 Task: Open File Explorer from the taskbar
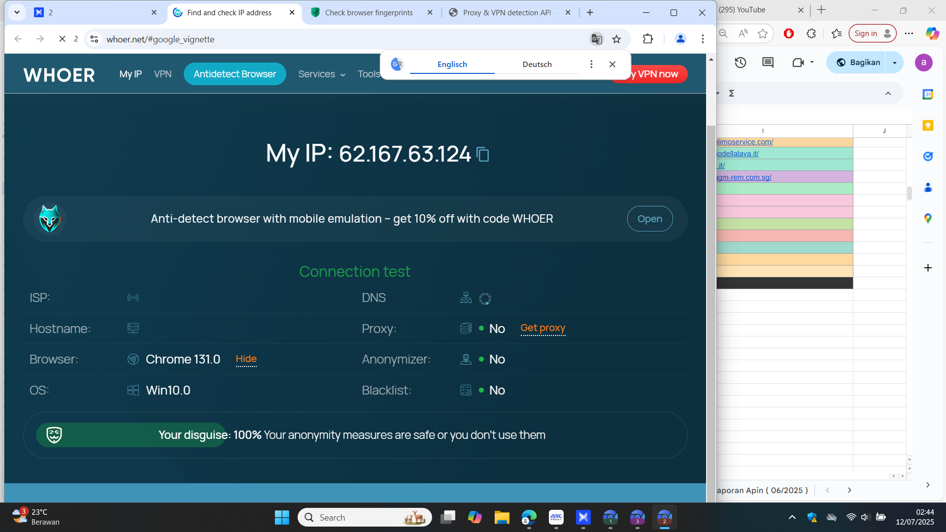(x=502, y=517)
